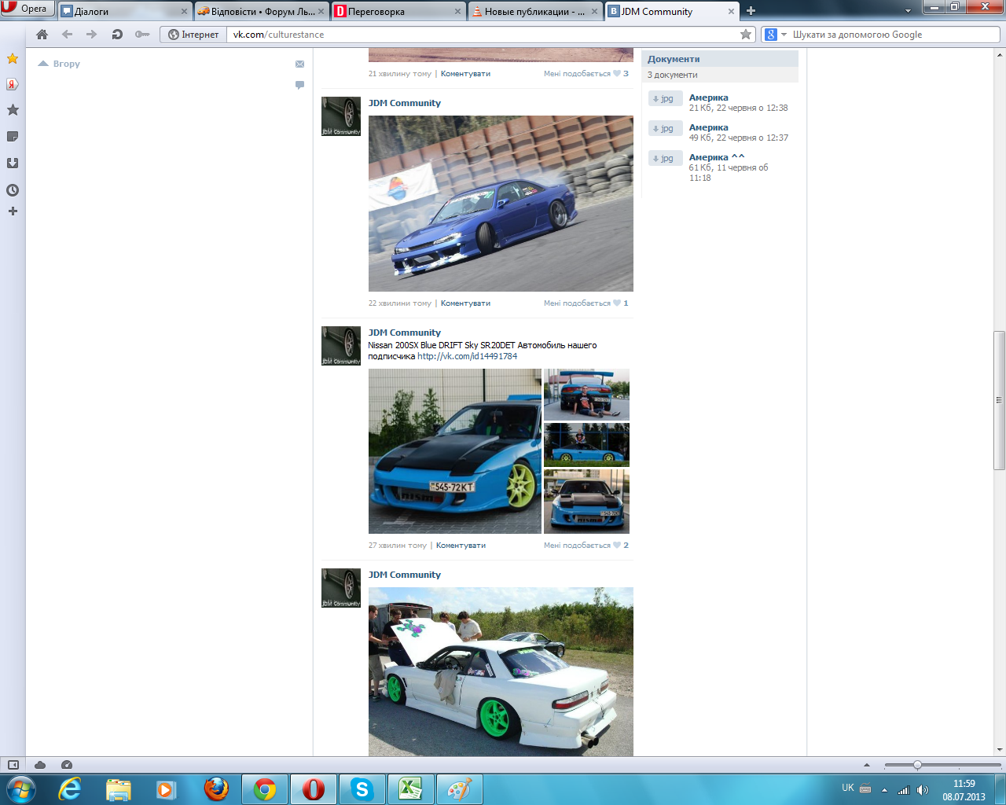1006x805 pixels.
Task: Open the Документи section header
Action: pos(721,59)
